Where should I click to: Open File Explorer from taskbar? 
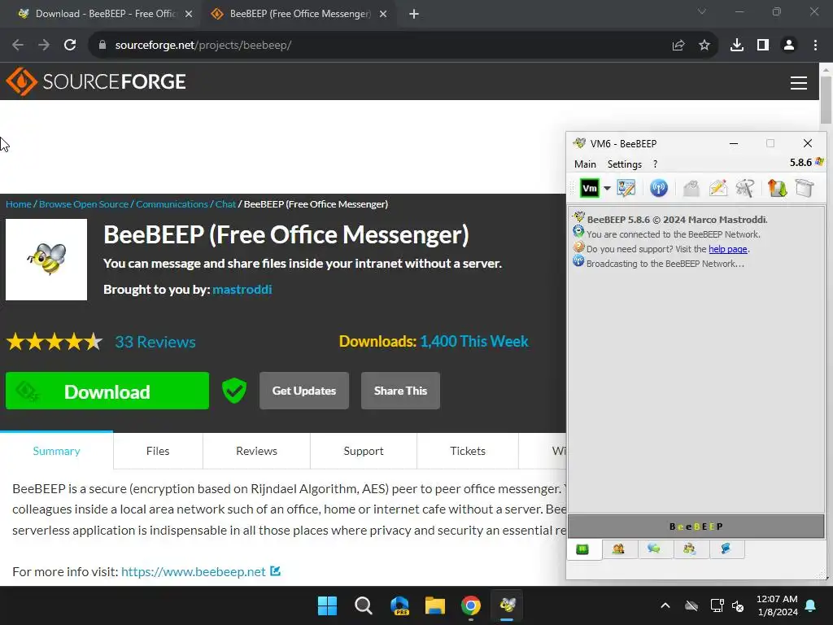[x=434, y=605]
